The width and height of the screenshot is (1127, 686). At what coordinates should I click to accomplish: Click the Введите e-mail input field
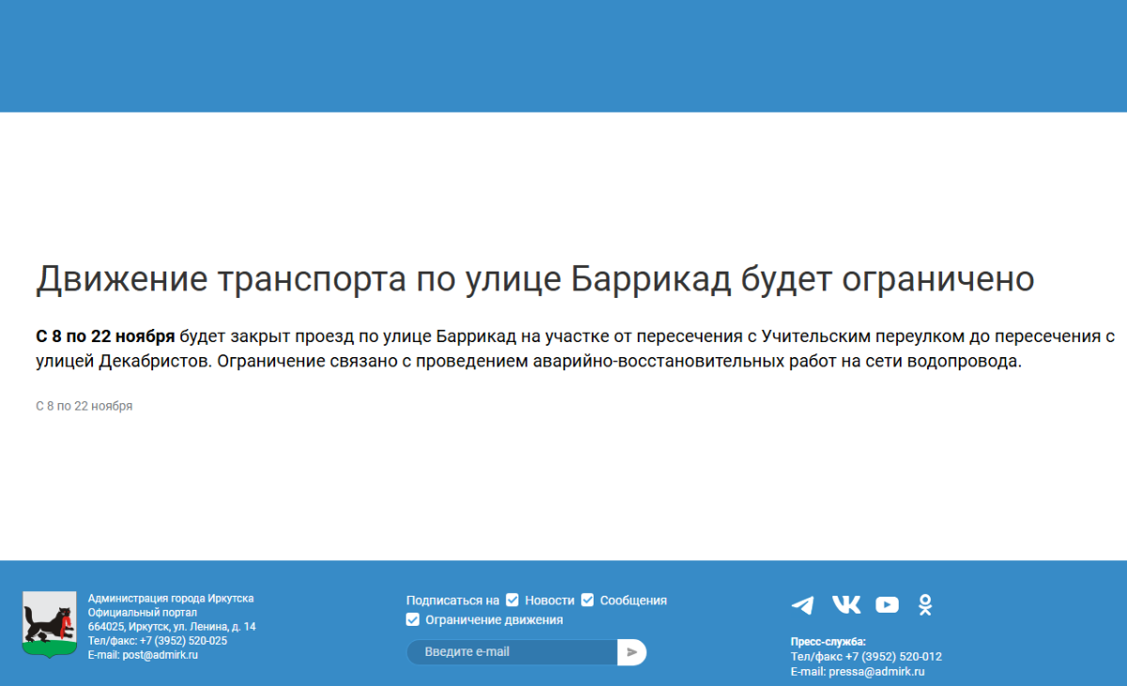512,652
